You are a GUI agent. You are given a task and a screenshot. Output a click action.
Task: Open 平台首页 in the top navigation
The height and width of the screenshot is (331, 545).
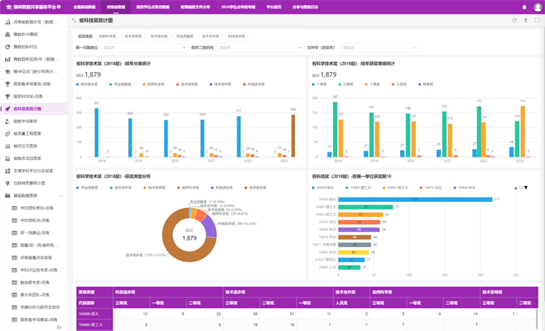click(x=274, y=7)
